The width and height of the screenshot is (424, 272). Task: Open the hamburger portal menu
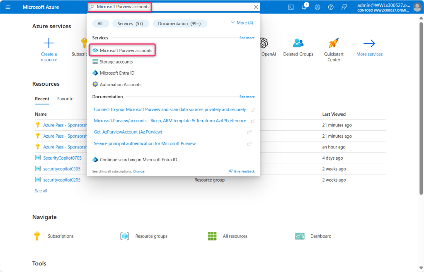8,7
